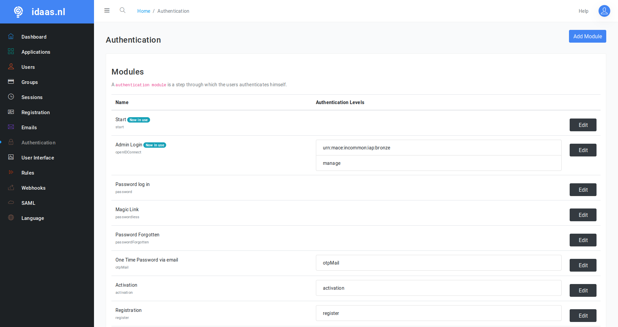Viewport: 618px width, 327px height.
Task: Click the Users person icon in sidebar
Action: 11,66
